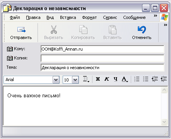Click the Кому recipient field
The width and height of the screenshot is (171, 139).
pos(103,49)
